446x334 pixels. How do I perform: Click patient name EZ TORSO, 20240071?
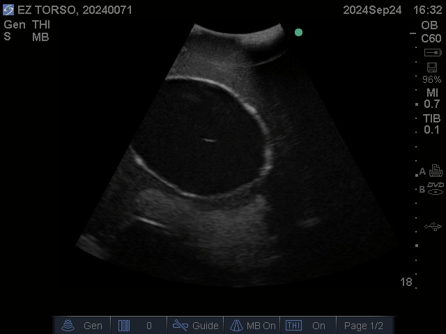pos(75,10)
